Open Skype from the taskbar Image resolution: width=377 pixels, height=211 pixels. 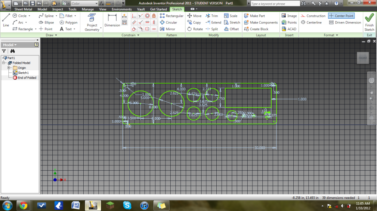click(x=127, y=205)
